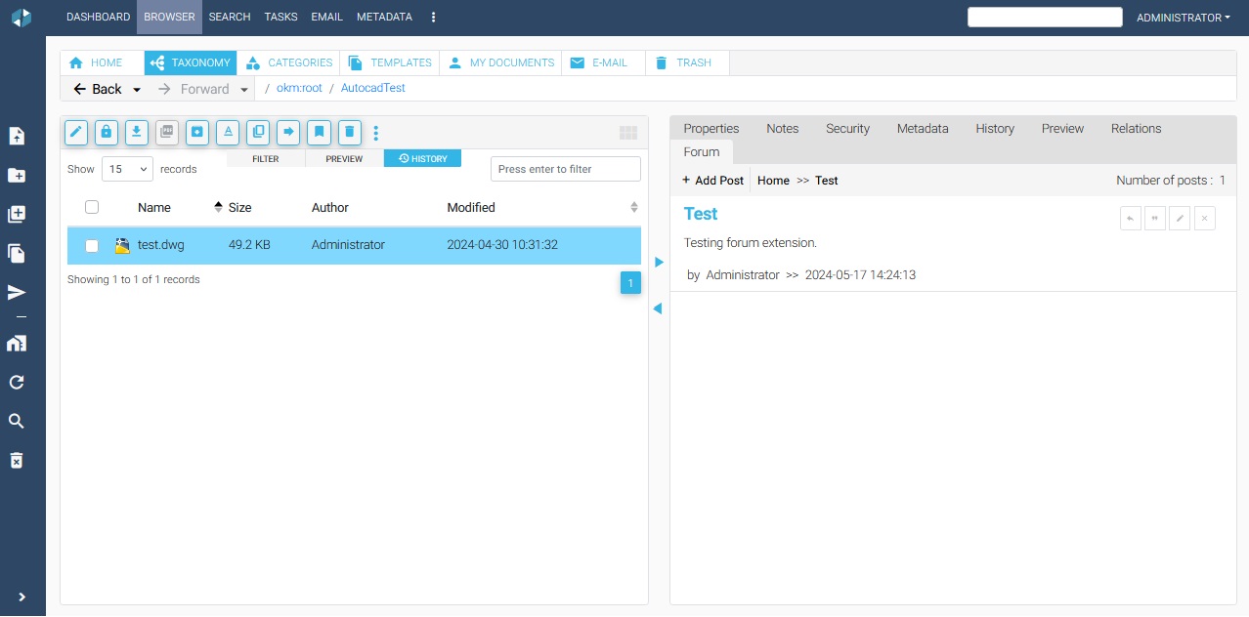The image size is (1249, 617).
Task: Click the quote icon on Test post
Action: 1155,219
